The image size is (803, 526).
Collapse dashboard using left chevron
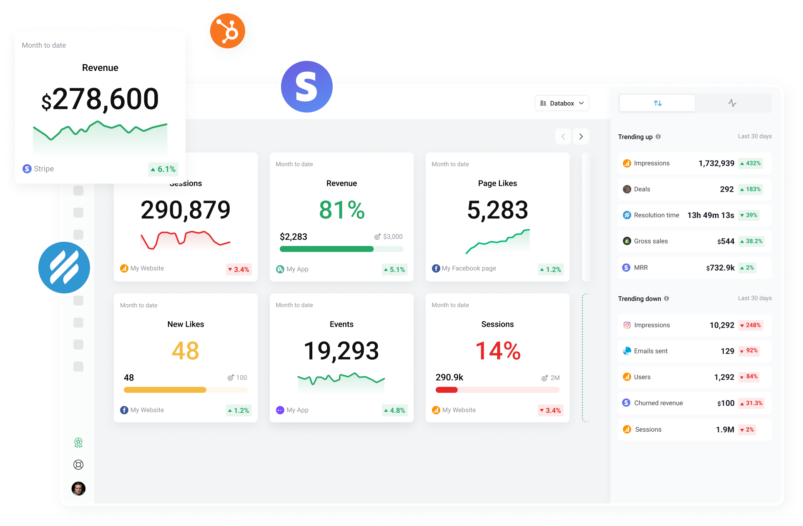click(564, 136)
